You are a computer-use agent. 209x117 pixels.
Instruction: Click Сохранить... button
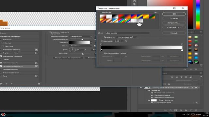click(174, 27)
